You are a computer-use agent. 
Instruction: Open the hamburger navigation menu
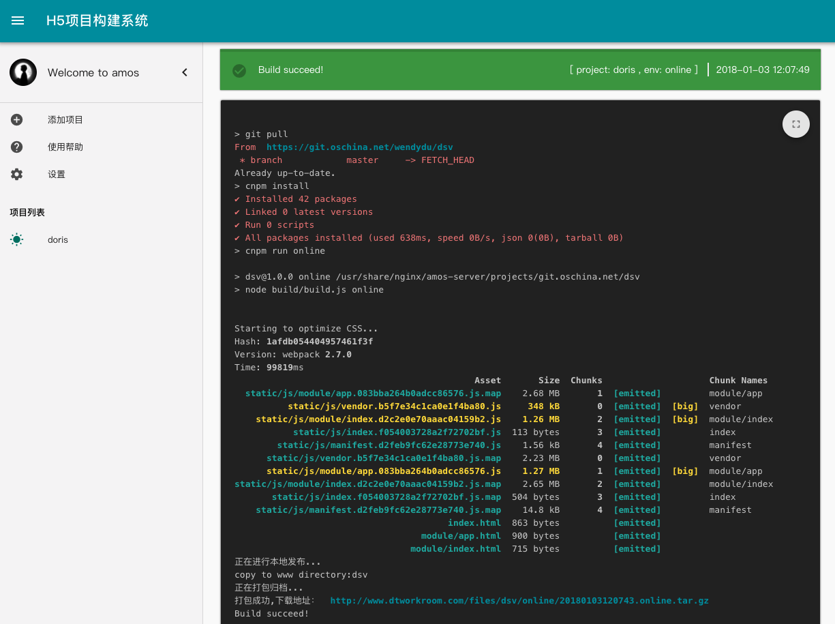coord(18,20)
